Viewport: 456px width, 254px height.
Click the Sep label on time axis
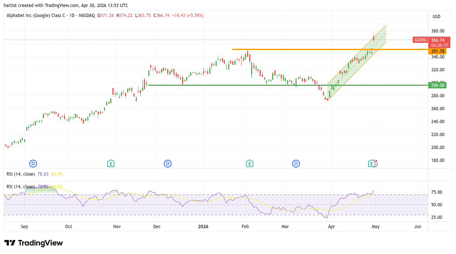[x=24, y=226]
